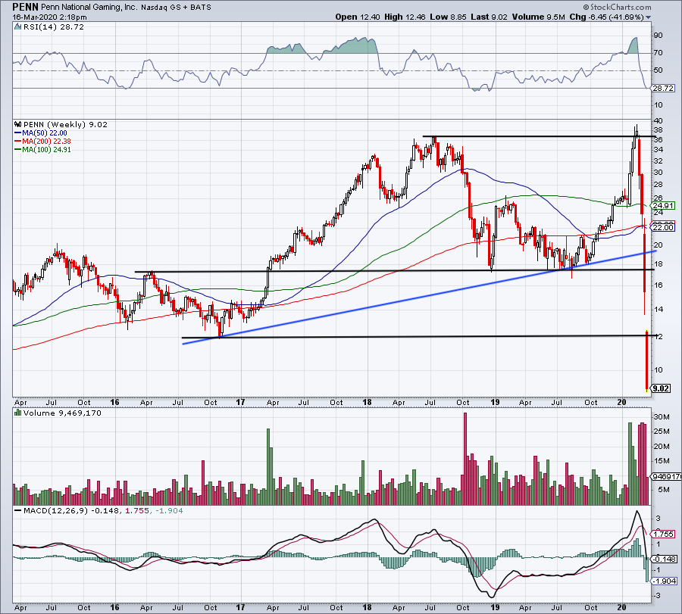Click the 1.755 MACD signal tag on the right axis
682x614 pixels.
click(x=663, y=534)
